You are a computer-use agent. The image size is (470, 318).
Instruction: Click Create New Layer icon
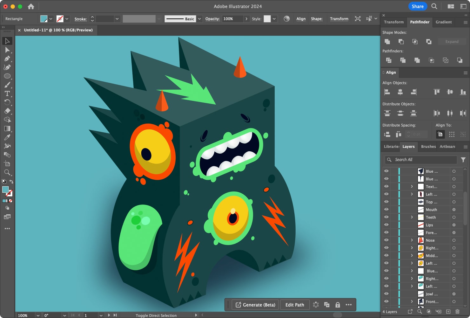448,312
